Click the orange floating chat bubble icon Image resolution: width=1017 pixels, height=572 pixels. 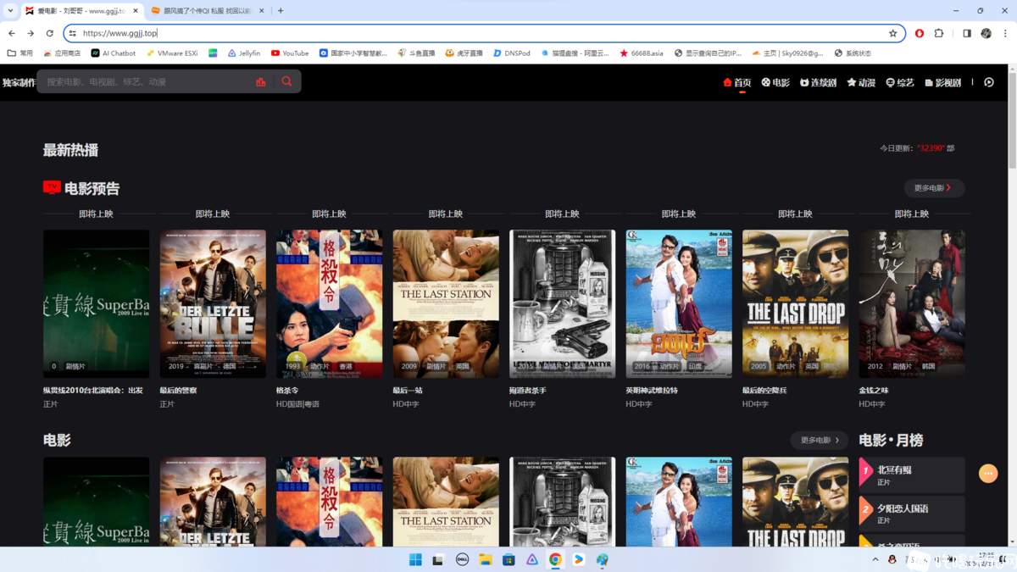click(x=988, y=474)
